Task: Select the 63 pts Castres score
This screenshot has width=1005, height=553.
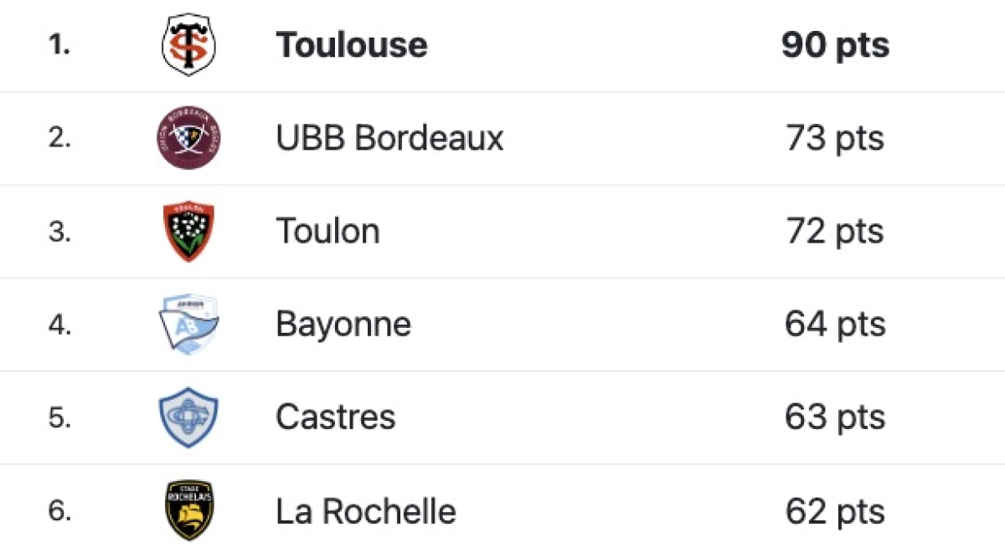Action: (835, 417)
